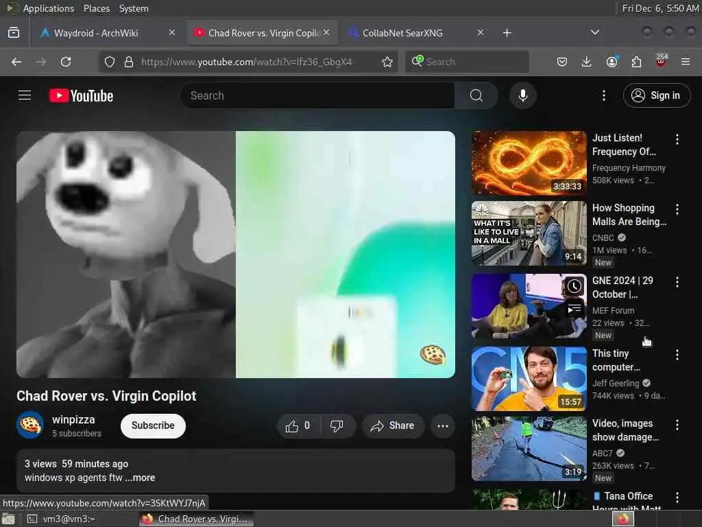Open CNBC living in a mall thumbnail
702x527 pixels.
pyautogui.click(x=529, y=233)
